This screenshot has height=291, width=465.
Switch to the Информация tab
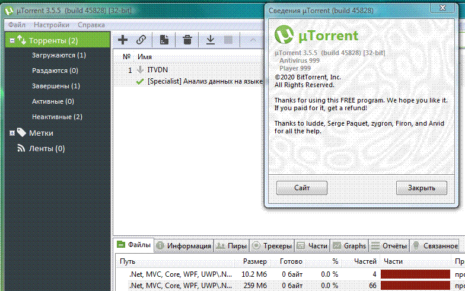[x=184, y=245]
